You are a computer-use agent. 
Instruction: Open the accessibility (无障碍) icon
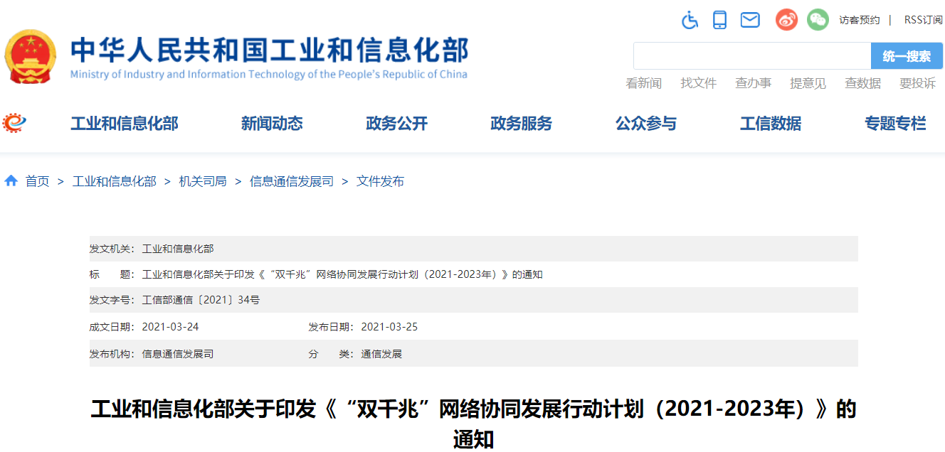tap(690, 20)
